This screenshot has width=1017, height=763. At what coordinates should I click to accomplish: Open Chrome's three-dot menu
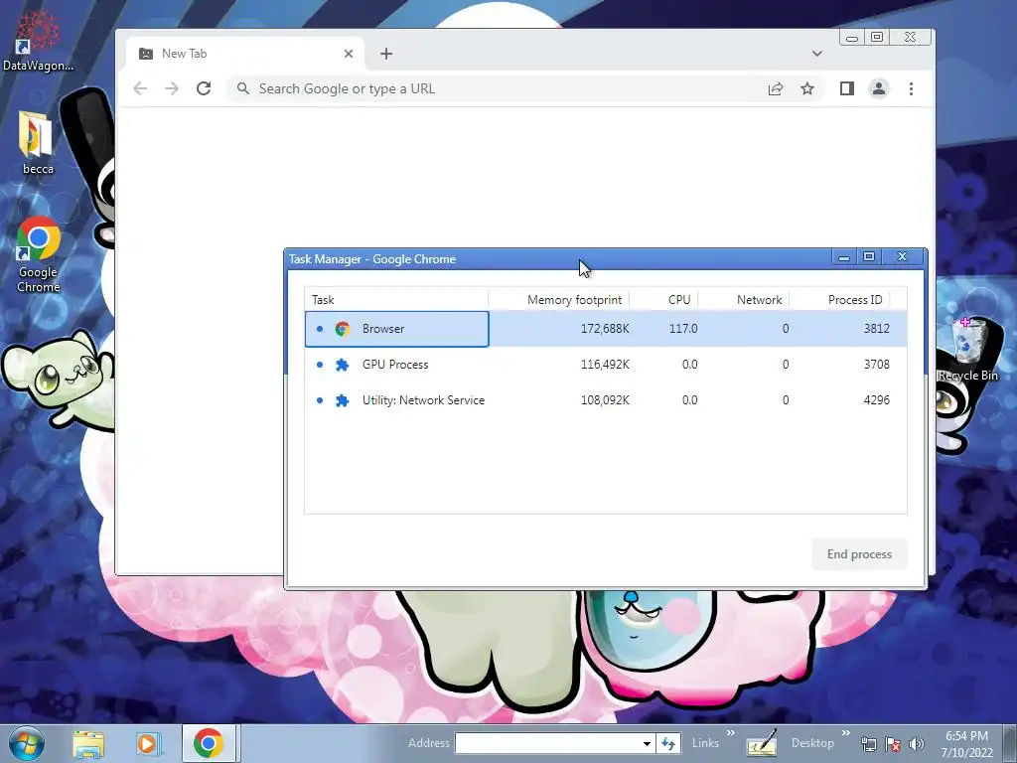coord(912,88)
